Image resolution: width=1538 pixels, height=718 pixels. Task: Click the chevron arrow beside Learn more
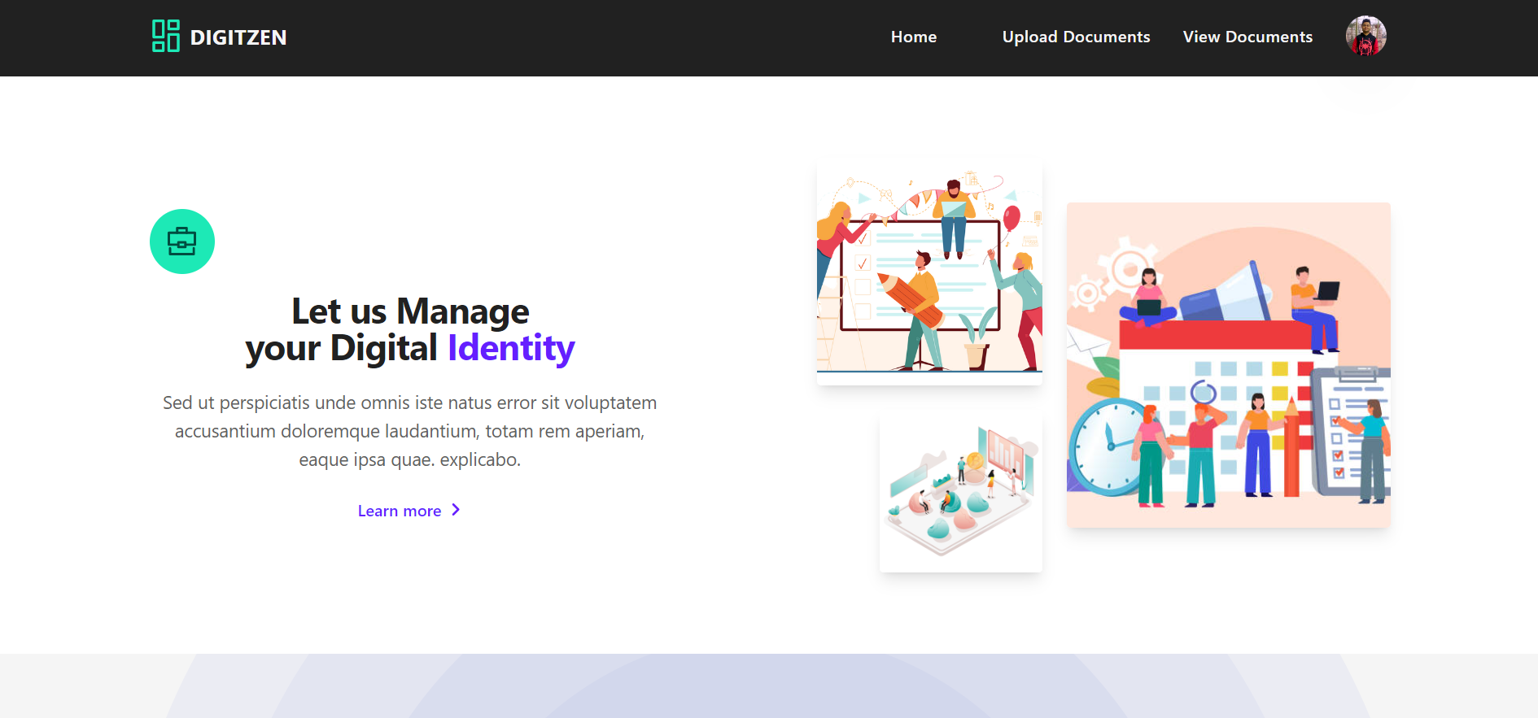coord(456,510)
